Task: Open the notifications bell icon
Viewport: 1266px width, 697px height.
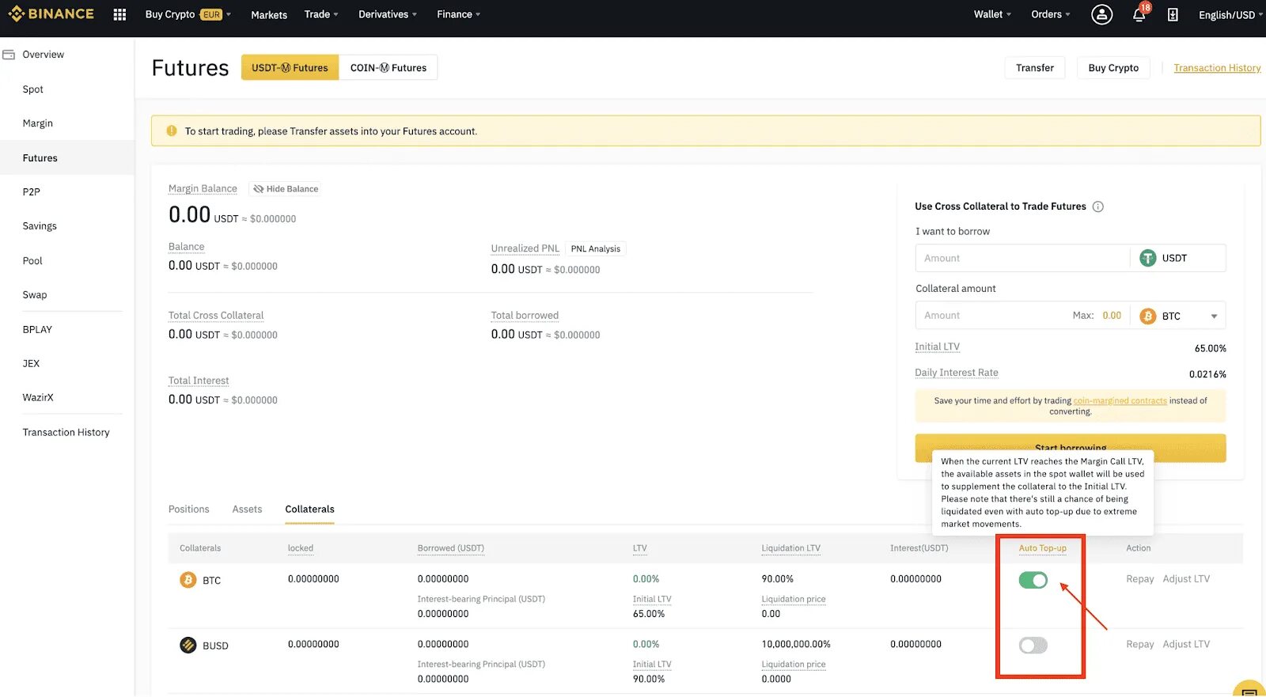Action: pos(1139,14)
